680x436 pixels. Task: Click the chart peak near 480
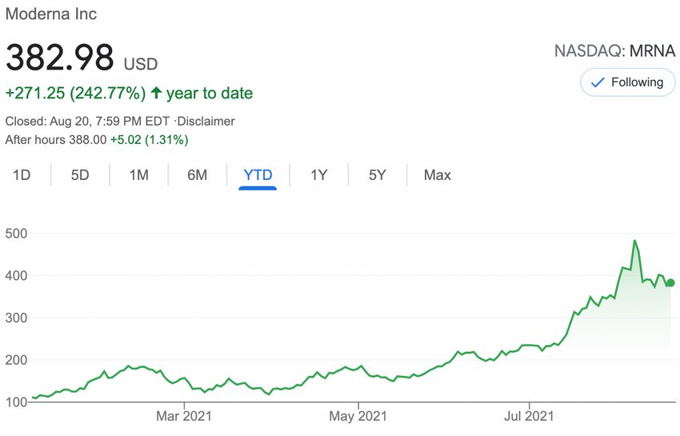634,241
